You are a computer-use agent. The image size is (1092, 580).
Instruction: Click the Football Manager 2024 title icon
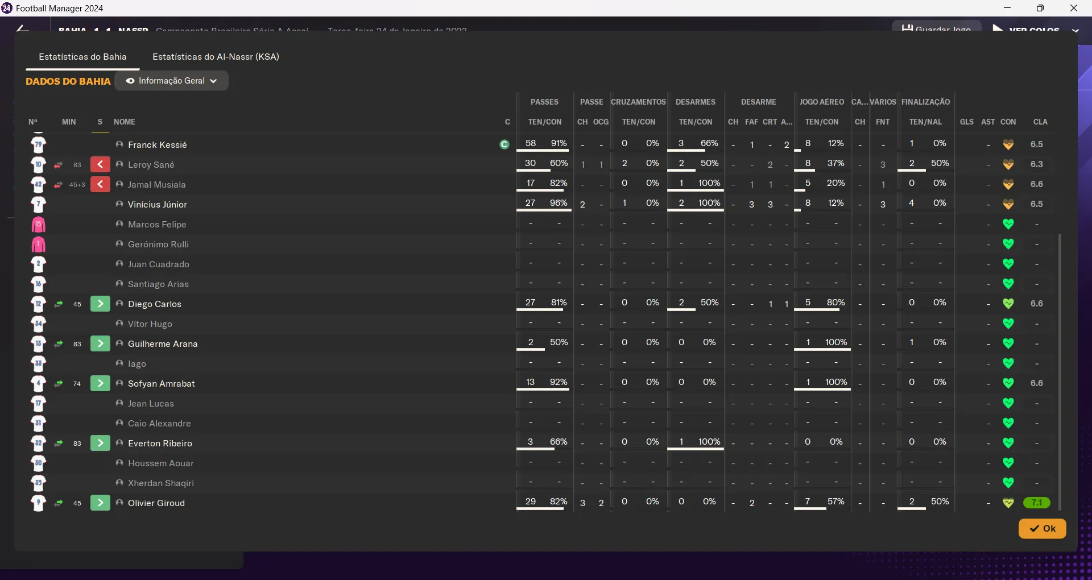(7, 8)
